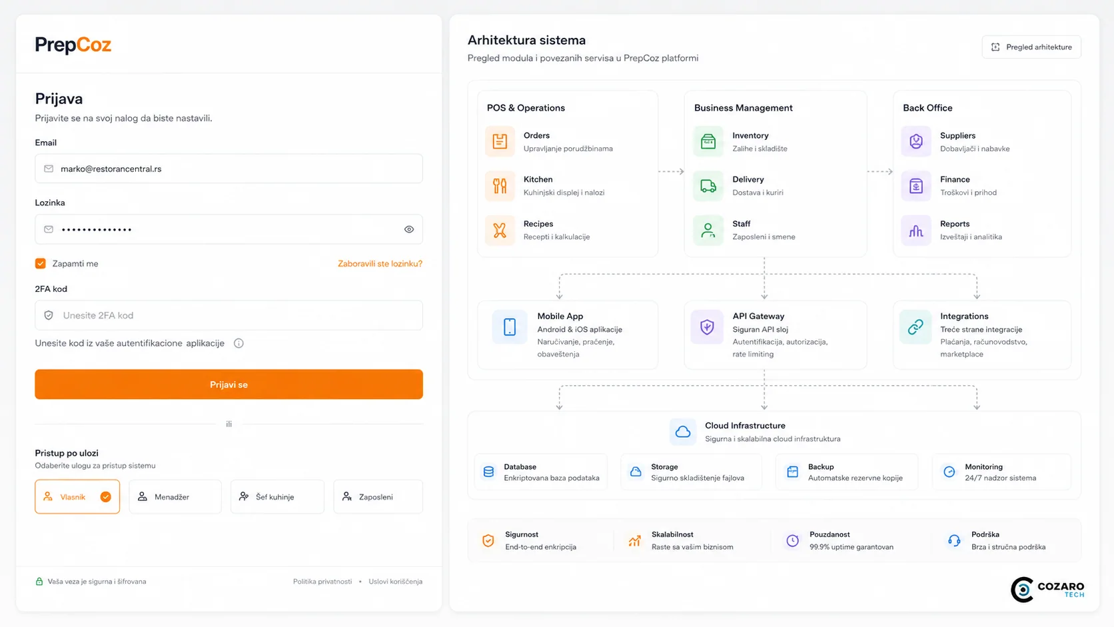
Task: Click the Cloud Infrastructure cloud icon
Action: point(683,432)
